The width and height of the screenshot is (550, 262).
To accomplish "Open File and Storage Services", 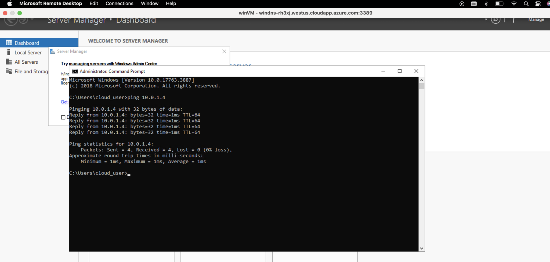I will (x=31, y=71).
